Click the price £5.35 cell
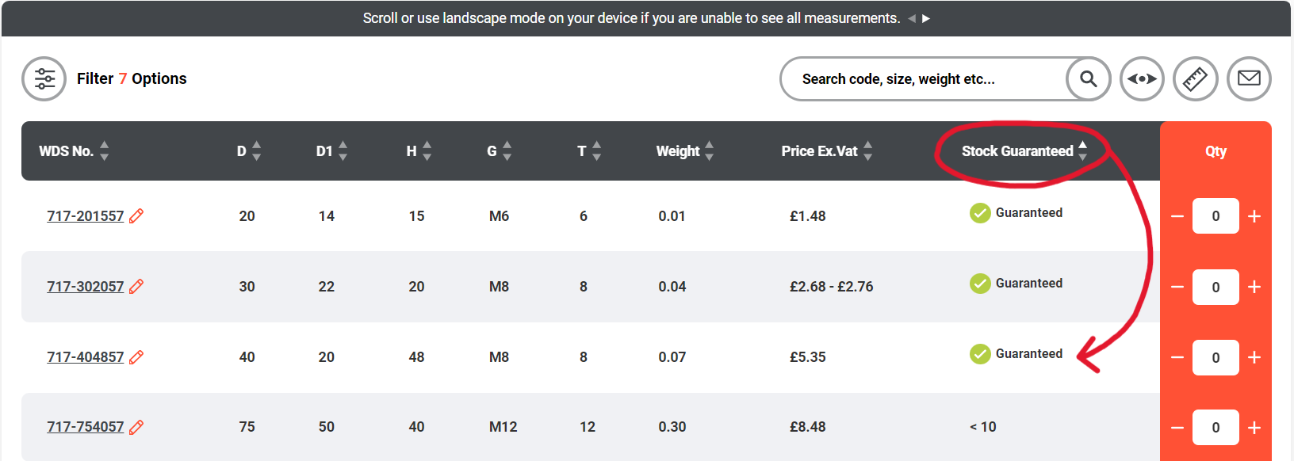Image resolution: width=1294 pixels, height=461 pixels. [x=808, y=356]
